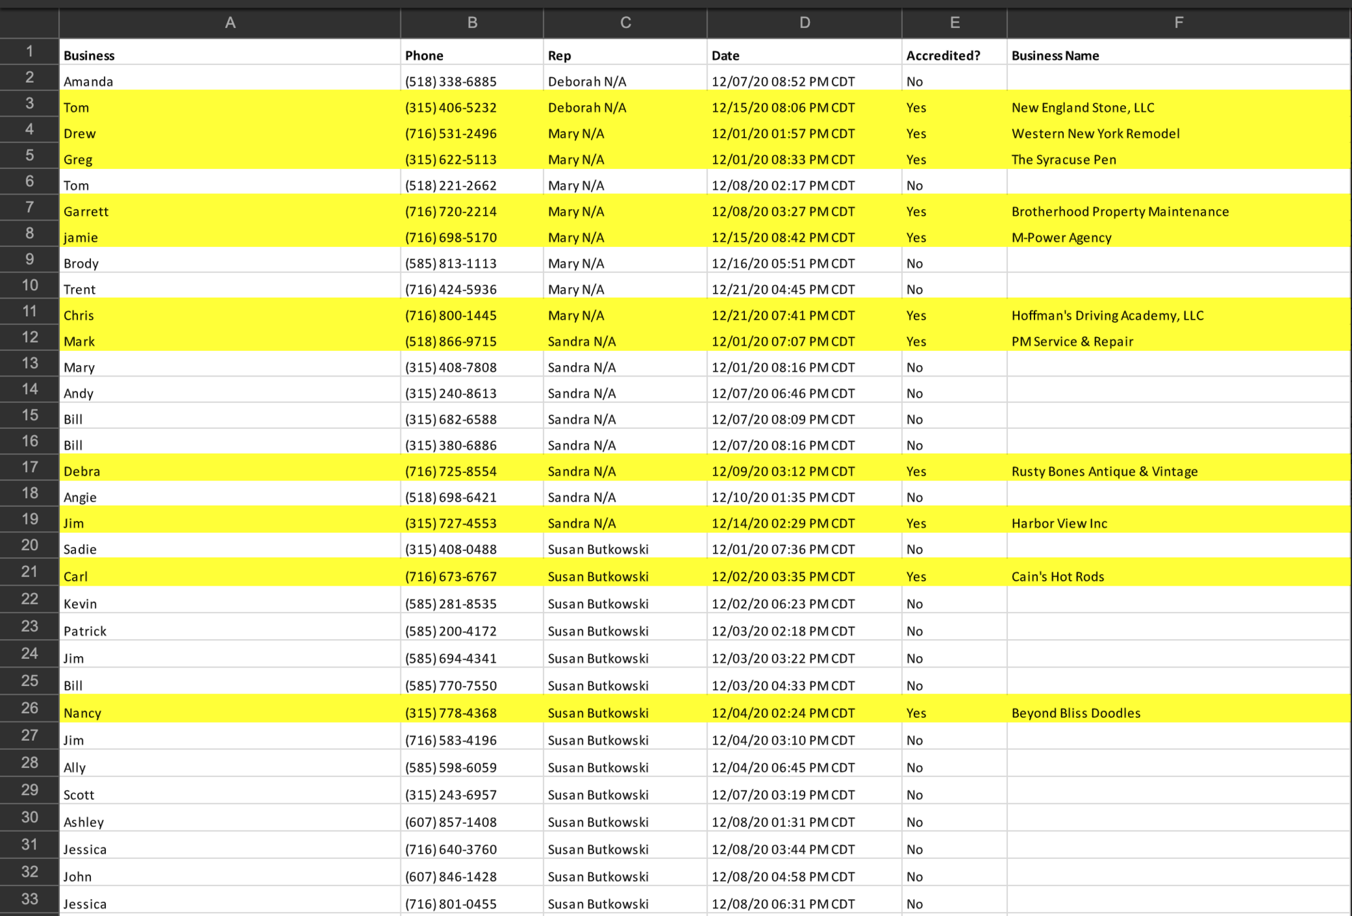Viewport: 1352px width, 916px height.
Task: Click the select-all corner box
Action: pyautogui.click(x=29, y=23)
